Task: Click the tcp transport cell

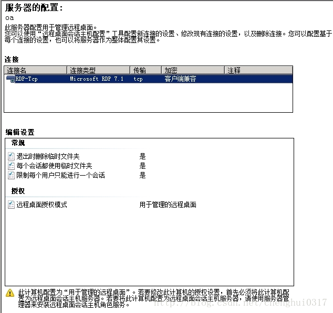Action: coord(138,79)
